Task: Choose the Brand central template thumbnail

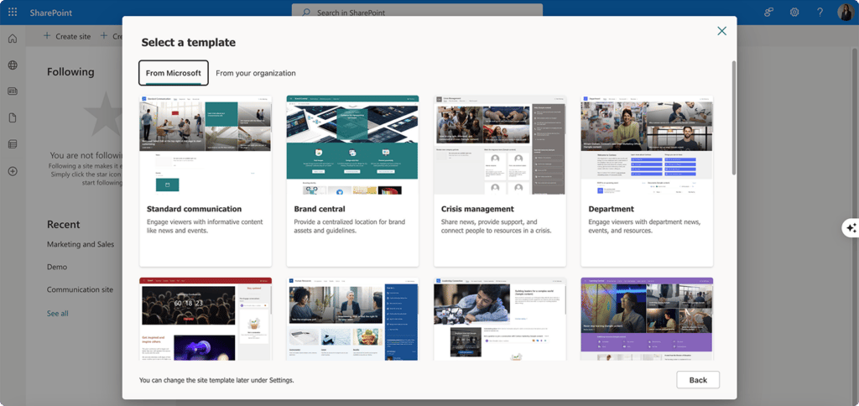Action: pyautogui.click(x=353, y=145)
